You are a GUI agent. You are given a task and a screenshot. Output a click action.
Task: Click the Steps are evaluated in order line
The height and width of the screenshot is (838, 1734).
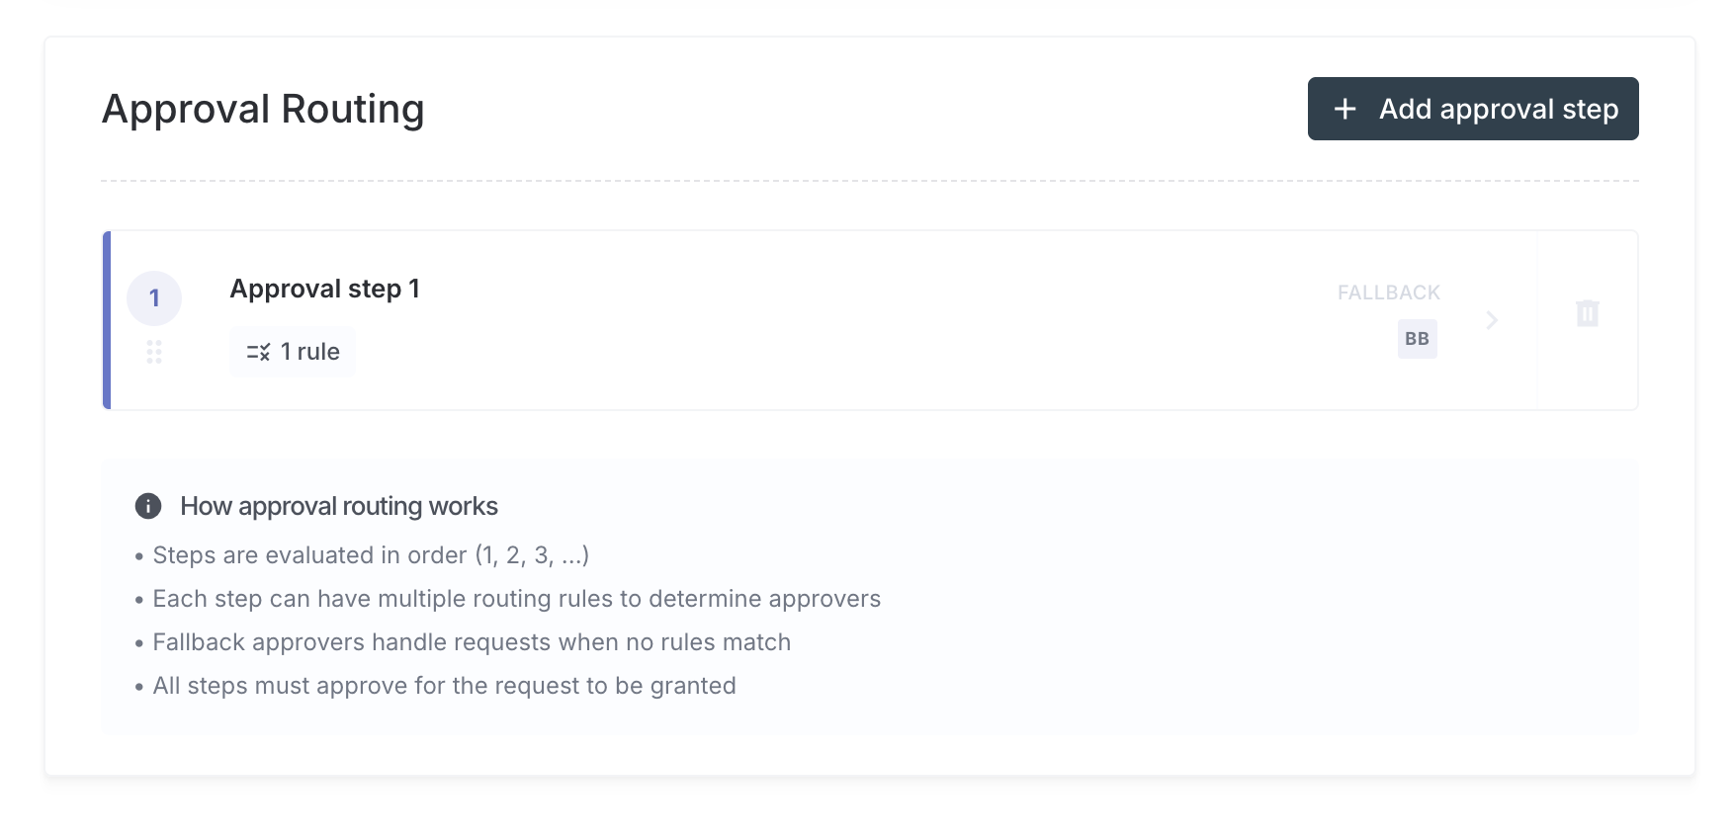pyautogui.click(x=371, y=555)
